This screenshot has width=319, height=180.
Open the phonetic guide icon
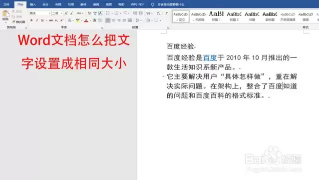click(x=95, y=13)
